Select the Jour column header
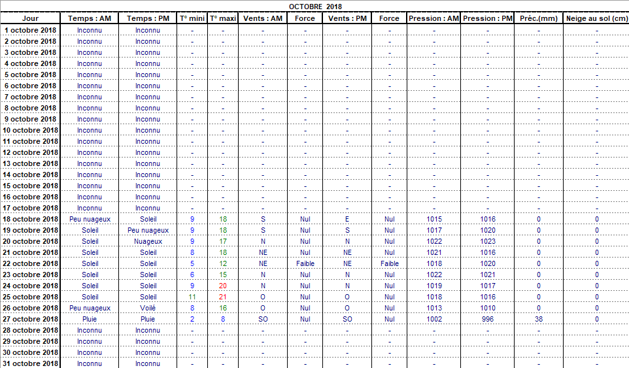This screenshot has width=629, height=368. pyautogui.click(x=30, y=18)
